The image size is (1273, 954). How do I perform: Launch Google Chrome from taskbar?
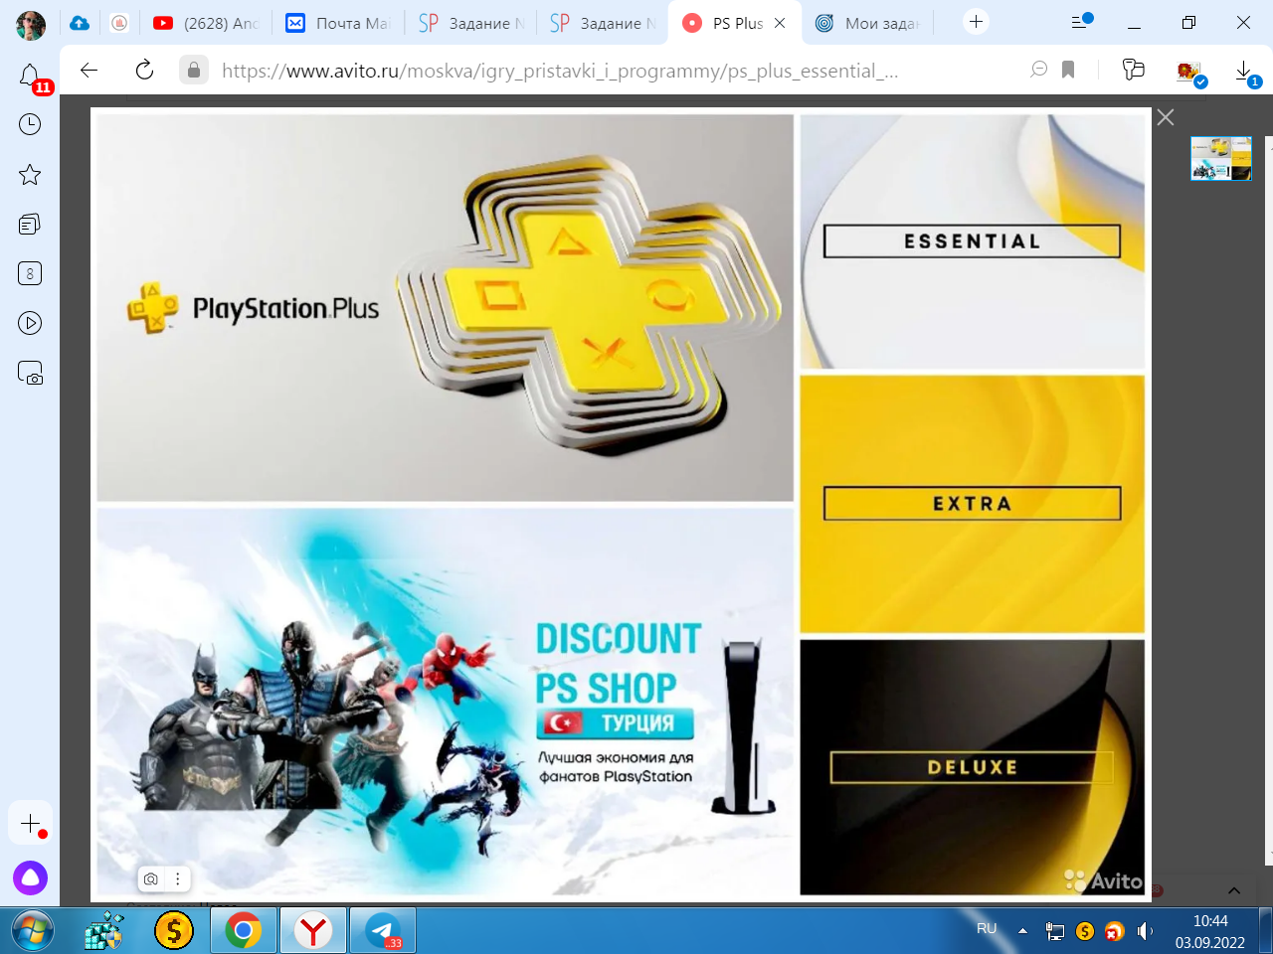tap(243, 931)
